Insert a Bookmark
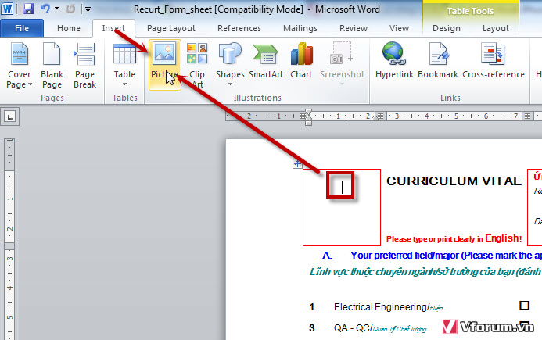The height and width of the screenshot is (340, 542). (x=438, y=60)
